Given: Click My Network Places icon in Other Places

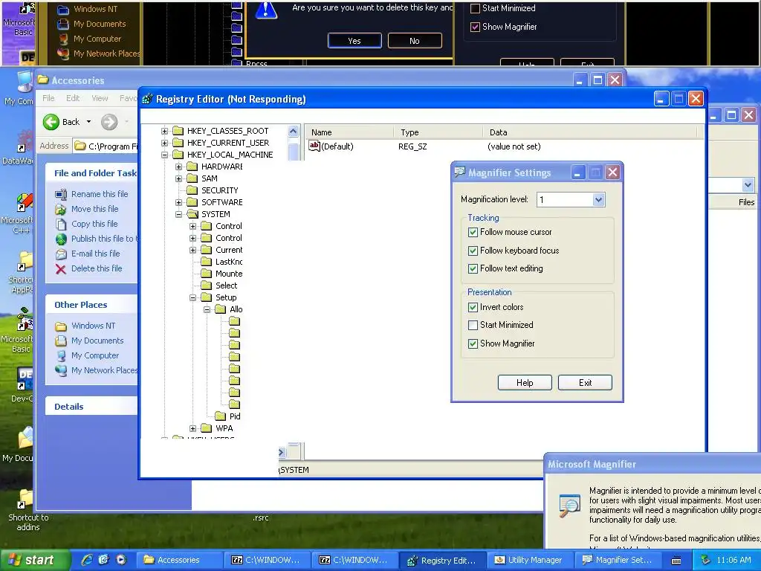Looking at the screenshot, I should click(61, 370).
